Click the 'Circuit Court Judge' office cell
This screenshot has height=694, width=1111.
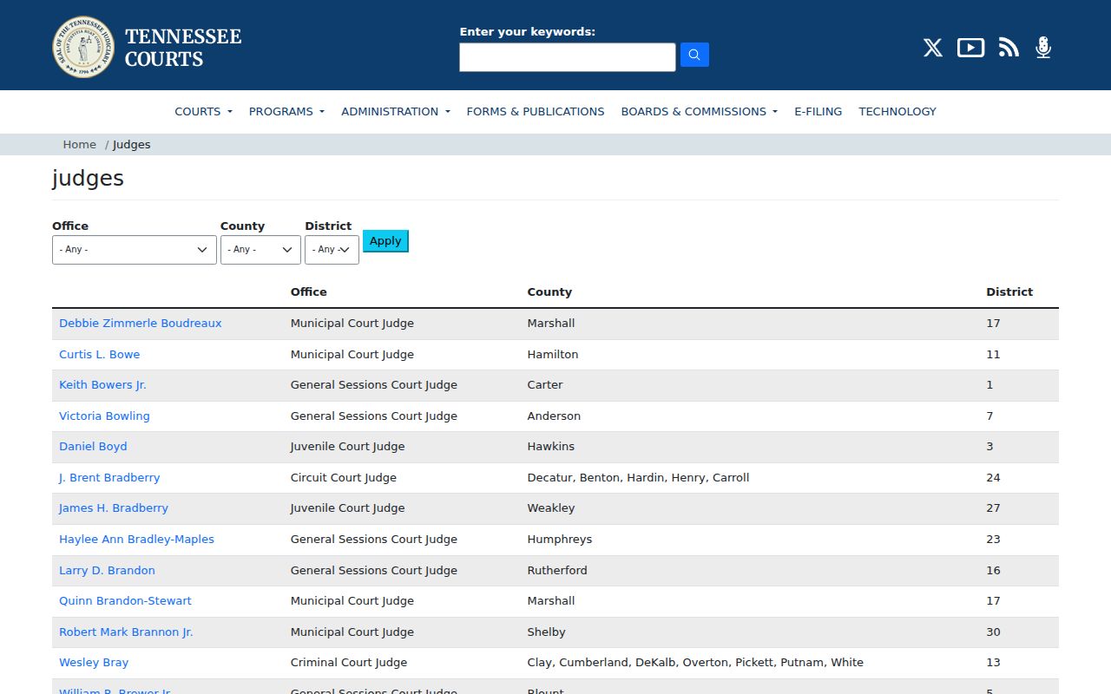point(344,478)
